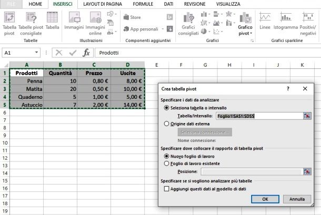Screen dimensions: 321x215
Task: Switch to the FORMULE ribbon tab
Action: 143,4
